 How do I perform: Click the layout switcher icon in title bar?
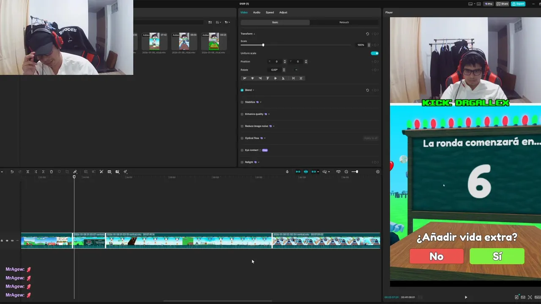click(470, 4)
